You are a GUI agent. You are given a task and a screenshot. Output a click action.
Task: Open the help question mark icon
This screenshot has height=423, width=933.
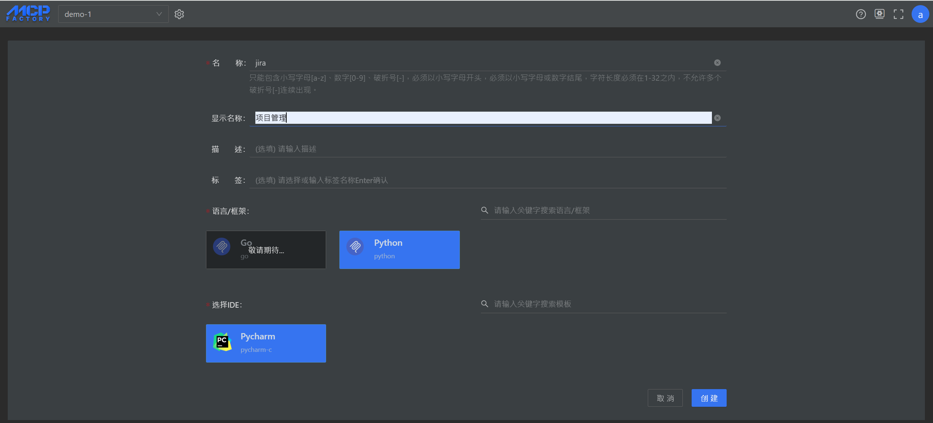(860, 14)
